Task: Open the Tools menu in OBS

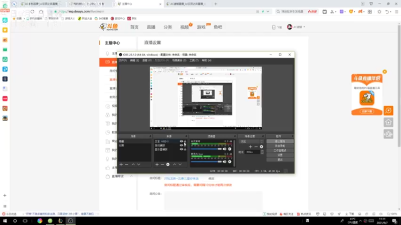Action: tap(194, 60)
